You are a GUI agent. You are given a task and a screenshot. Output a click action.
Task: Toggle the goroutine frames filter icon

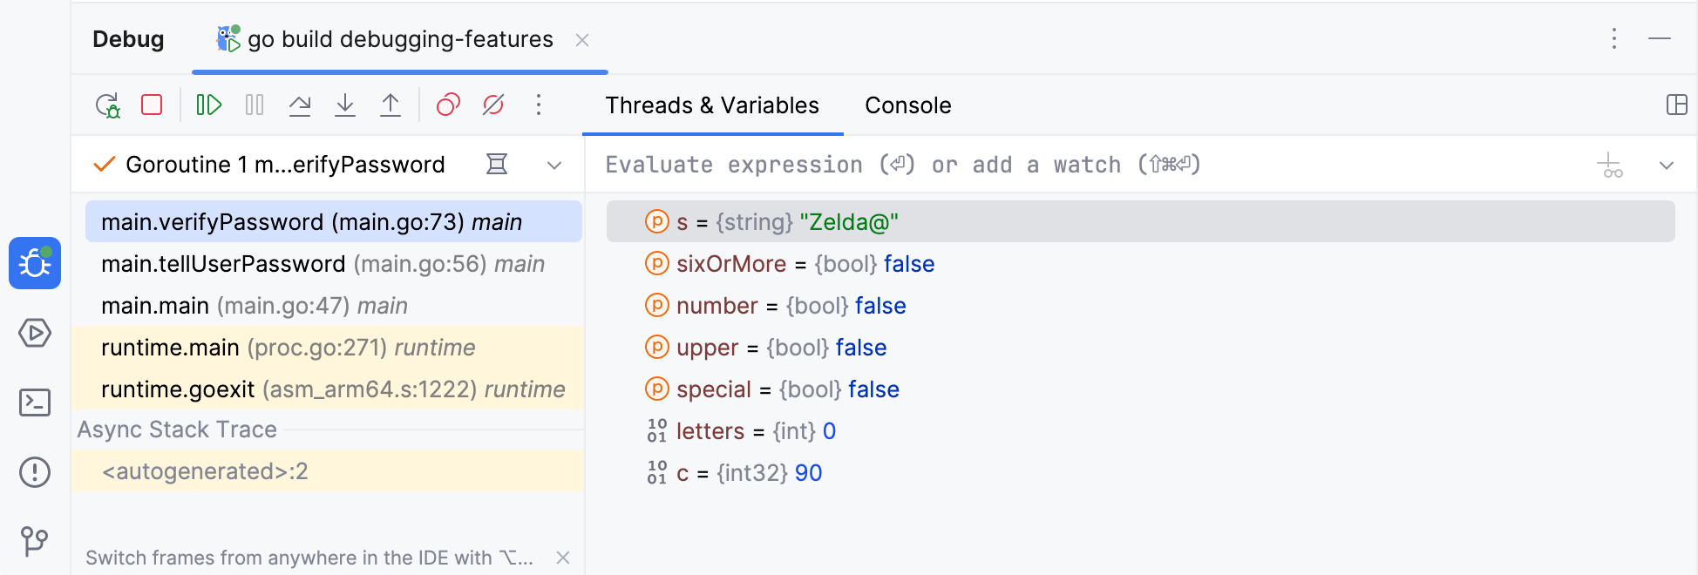(497, 164)
